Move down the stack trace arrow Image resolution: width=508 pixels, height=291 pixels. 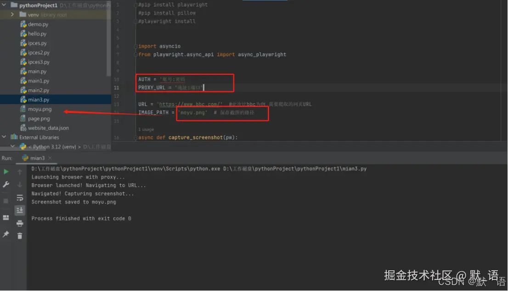(20, 185)
